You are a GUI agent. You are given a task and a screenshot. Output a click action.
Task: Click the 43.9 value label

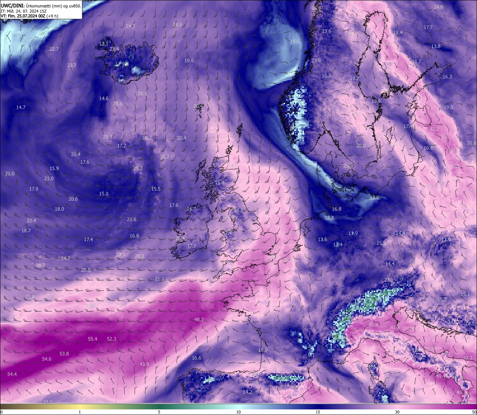pyautogui.click(x=144, y=364)
